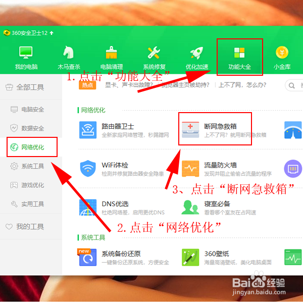Select 网络优化 sidebar category

pyautogui.click(x=31, y=147)
